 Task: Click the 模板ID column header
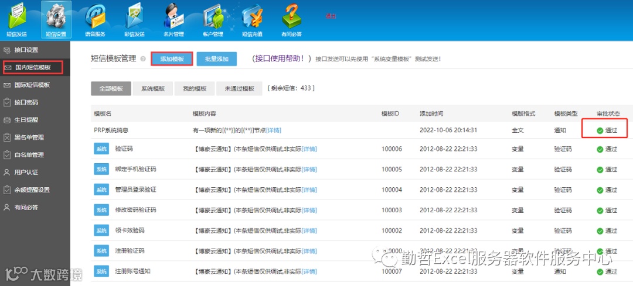coord(390,113)
